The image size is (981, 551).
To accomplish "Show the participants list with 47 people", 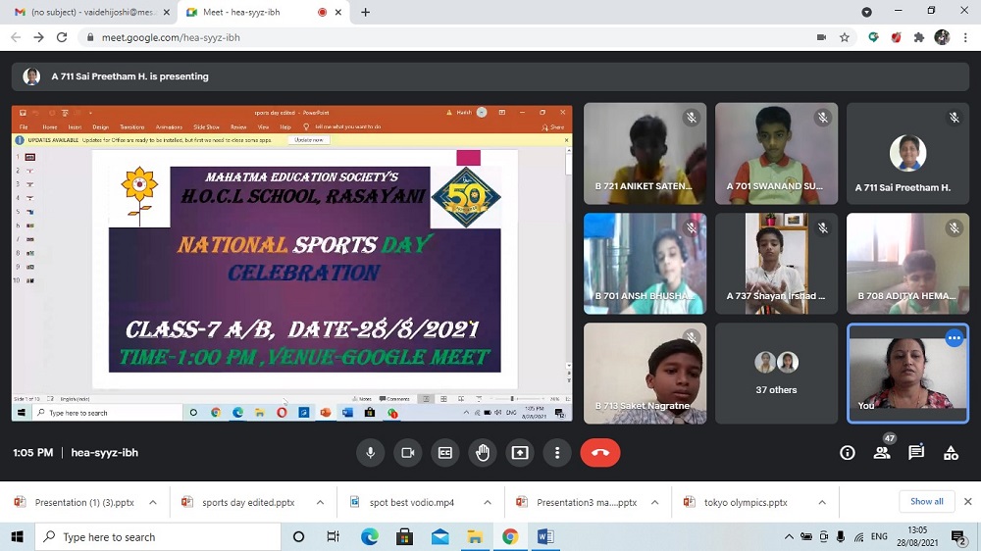I will click(882, 453).
